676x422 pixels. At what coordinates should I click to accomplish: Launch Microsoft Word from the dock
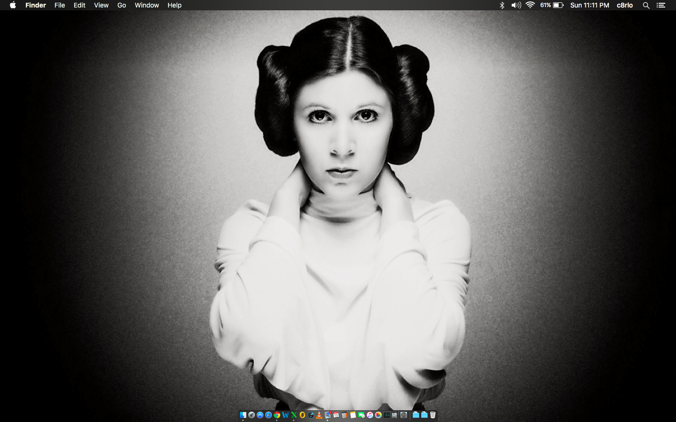coord(285,415)
